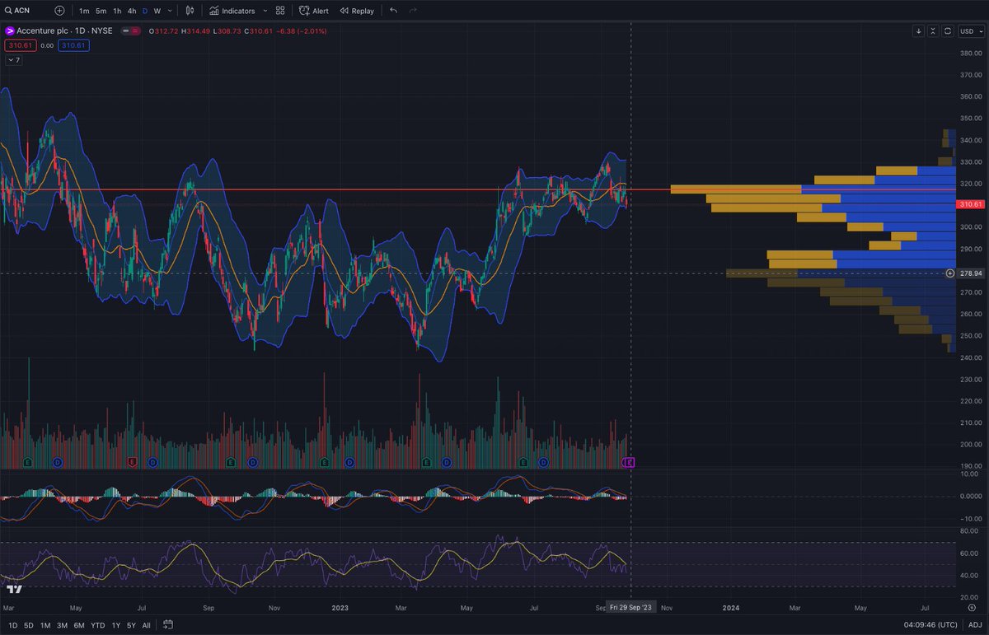Click the 278.94 crosshair price label
This screenshot has height=635, width=989.
(x=969, y=273)
